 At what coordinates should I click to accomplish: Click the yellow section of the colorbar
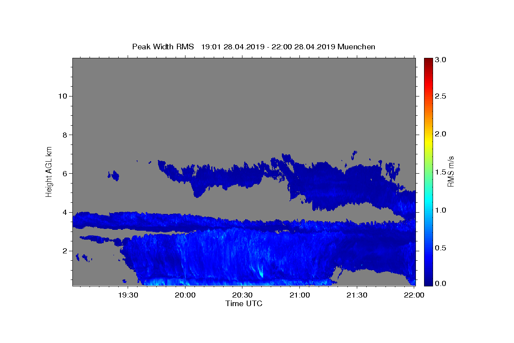[428, 141]
